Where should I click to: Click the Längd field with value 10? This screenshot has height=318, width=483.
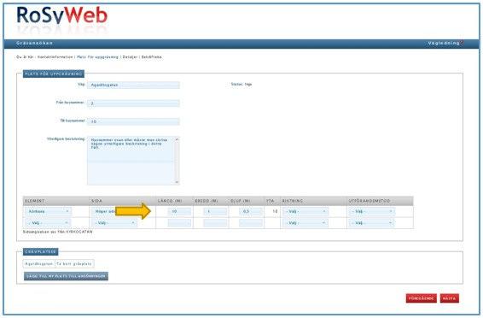tap(179, 212)
